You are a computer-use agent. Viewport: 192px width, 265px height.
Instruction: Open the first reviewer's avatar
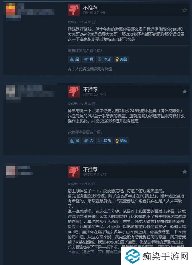point(11,10)
